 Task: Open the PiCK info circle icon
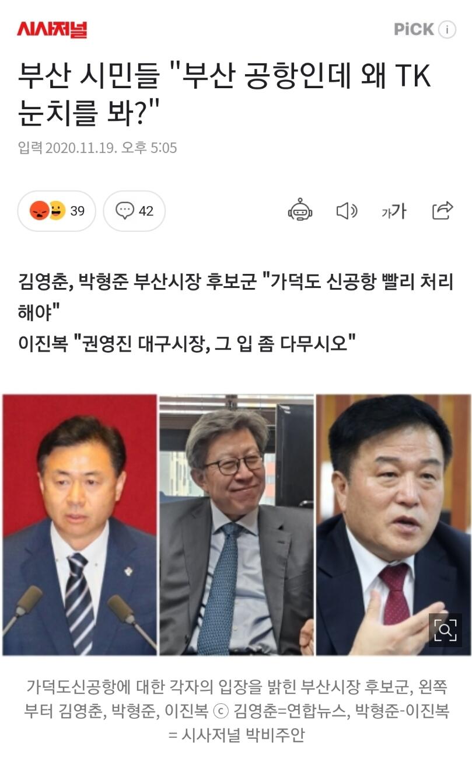(x=447, y=30)
